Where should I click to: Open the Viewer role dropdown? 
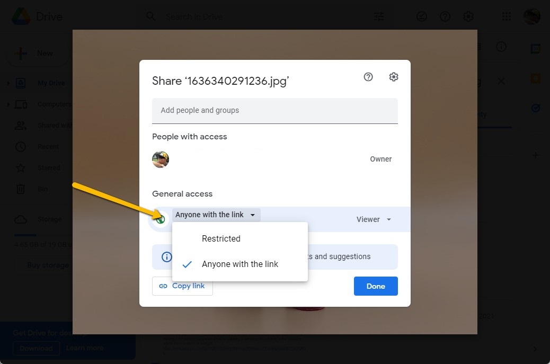click(x=374, y=219)
